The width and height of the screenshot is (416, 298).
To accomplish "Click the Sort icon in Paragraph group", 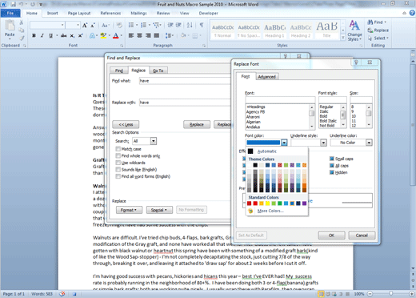I will [190, 25].
